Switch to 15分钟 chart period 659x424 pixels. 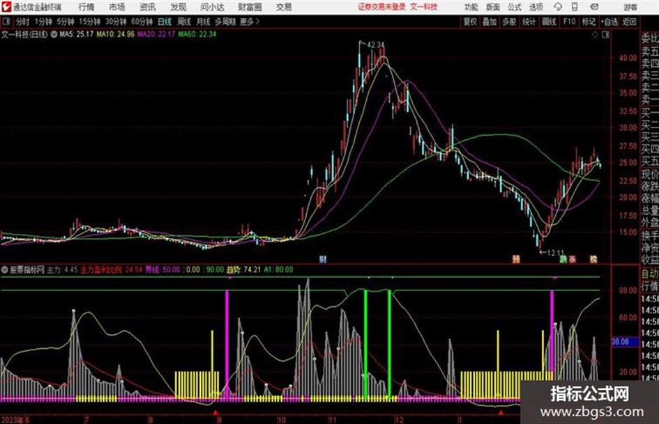point(89,22)
